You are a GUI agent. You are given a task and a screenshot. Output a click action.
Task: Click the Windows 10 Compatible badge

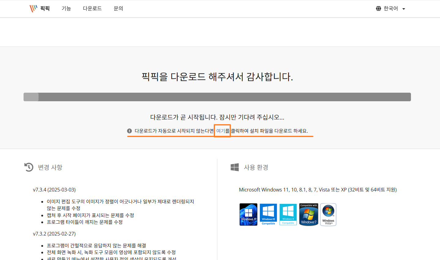(x=268, y=214)
